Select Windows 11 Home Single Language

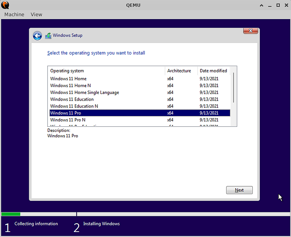pos(140,92)
